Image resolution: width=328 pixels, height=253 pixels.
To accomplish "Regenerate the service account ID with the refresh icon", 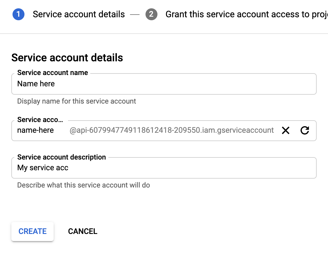I will pos(304,130).
